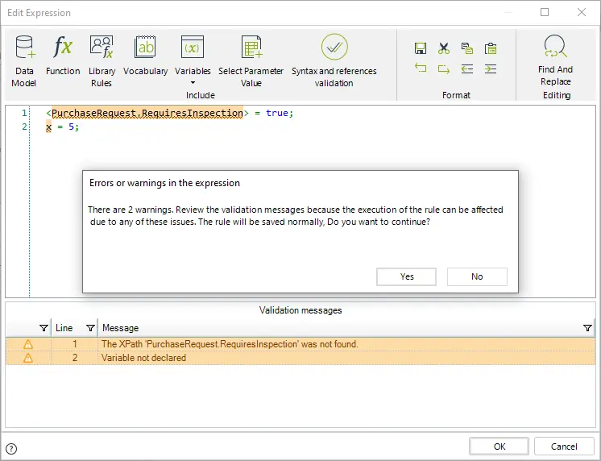Open Select Parameter Value
The image size is (601, 461).
click(x=251, y=61)
